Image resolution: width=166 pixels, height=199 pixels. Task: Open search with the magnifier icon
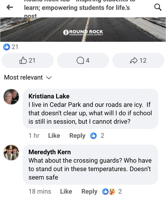click(158, 7)
